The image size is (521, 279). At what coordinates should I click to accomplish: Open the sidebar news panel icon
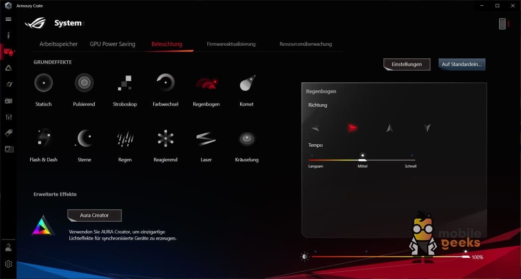(9, 149)
